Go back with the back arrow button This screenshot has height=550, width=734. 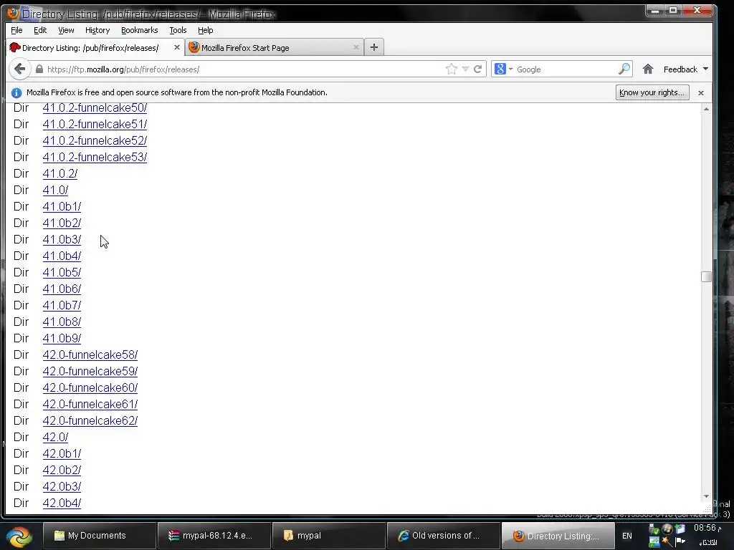pos(19,69)
